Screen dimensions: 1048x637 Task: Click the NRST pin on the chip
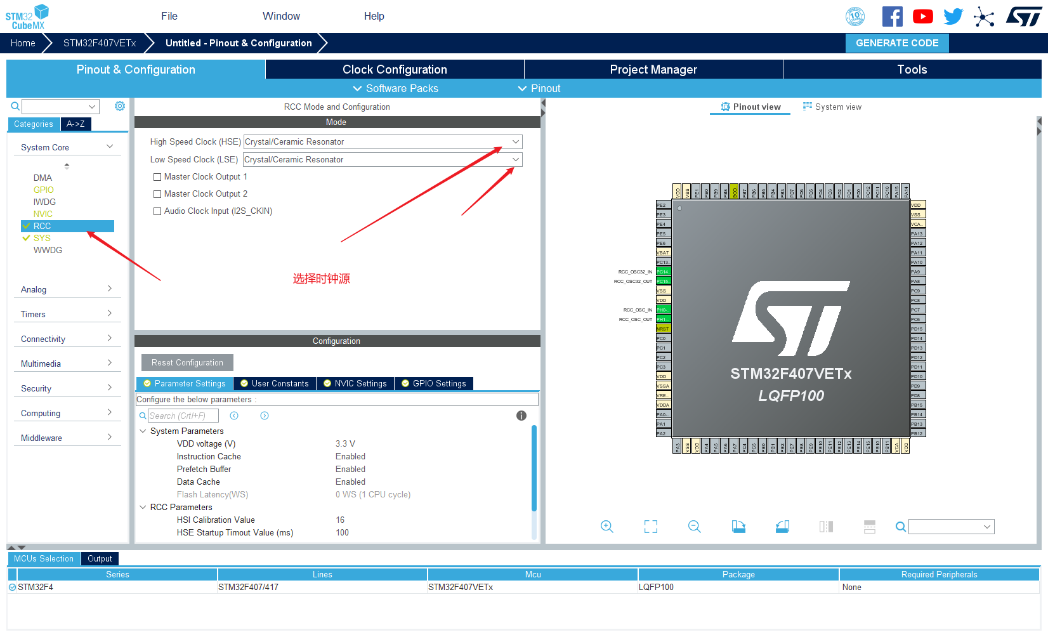point(663,329)
